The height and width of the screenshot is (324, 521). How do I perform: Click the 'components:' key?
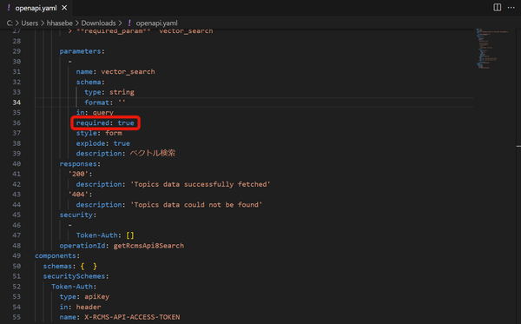tap(57, 256)
